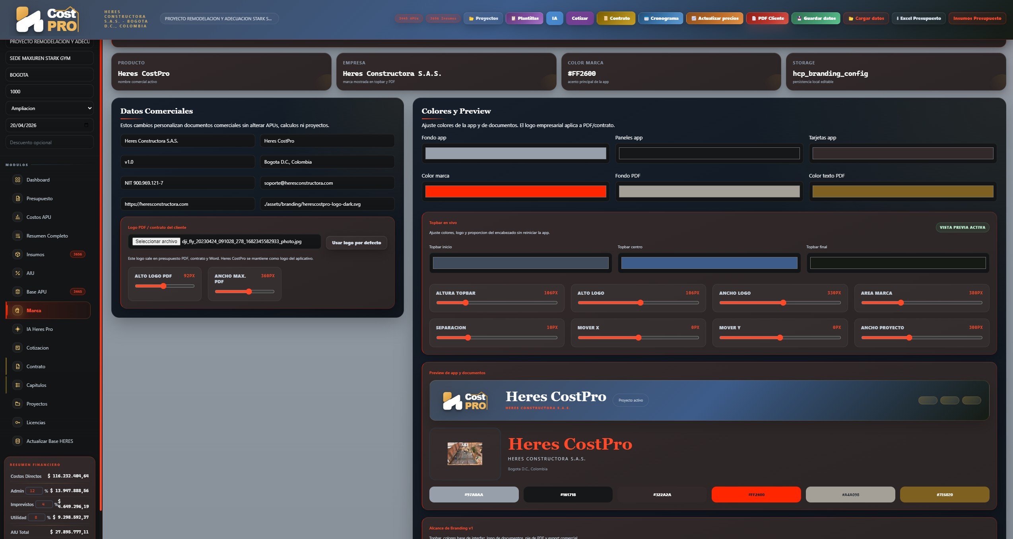1013x539 pixels.
Task: Adjust the Ancho Logo slider
Action: click(x=780, y=303)
